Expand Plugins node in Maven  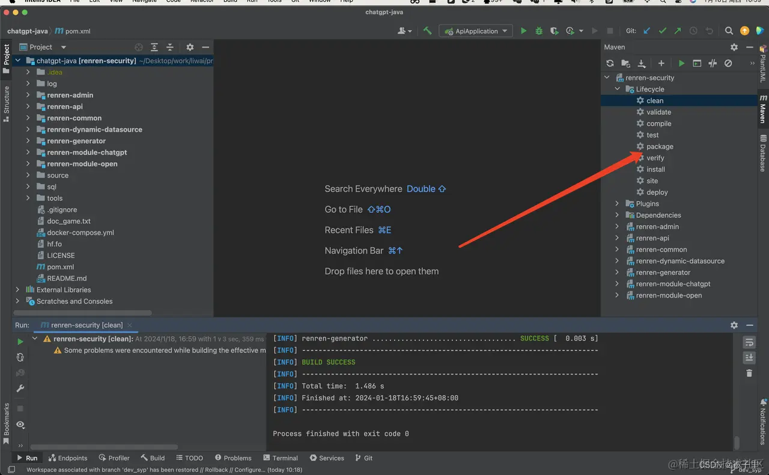[x=617, y=204]
